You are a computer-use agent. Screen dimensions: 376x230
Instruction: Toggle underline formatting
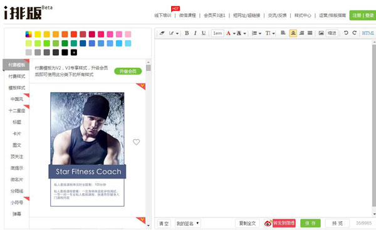(204, 33)
